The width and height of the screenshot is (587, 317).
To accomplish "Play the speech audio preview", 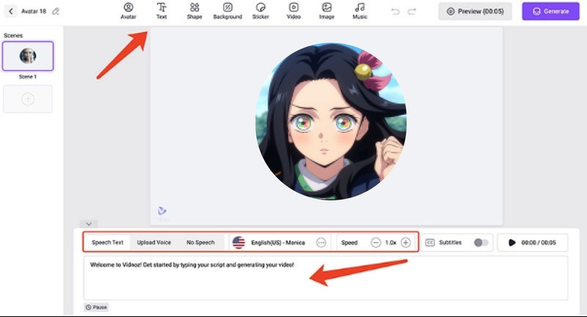I will pyautogui.click(x=511, y=243).
